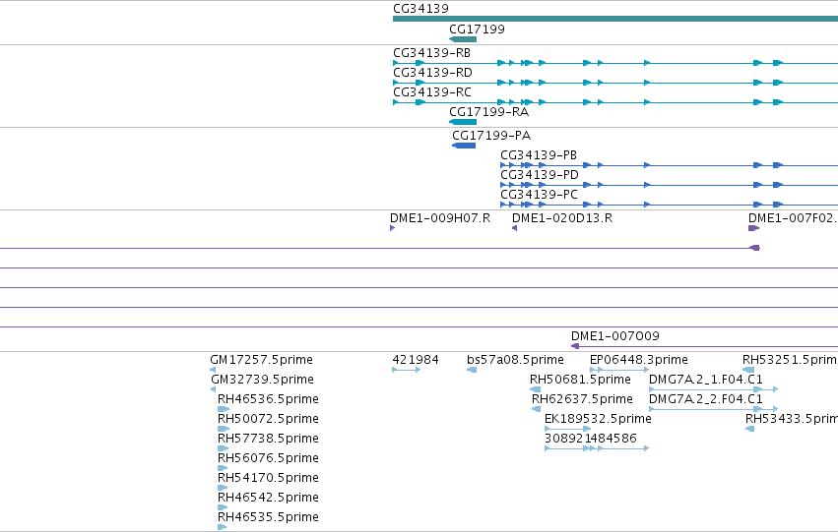Click the RH50681.5prime EST arrow
Image resolution: width=838 pixels, height=532 pixels.
pyautogui.click(x=535, y=389)
